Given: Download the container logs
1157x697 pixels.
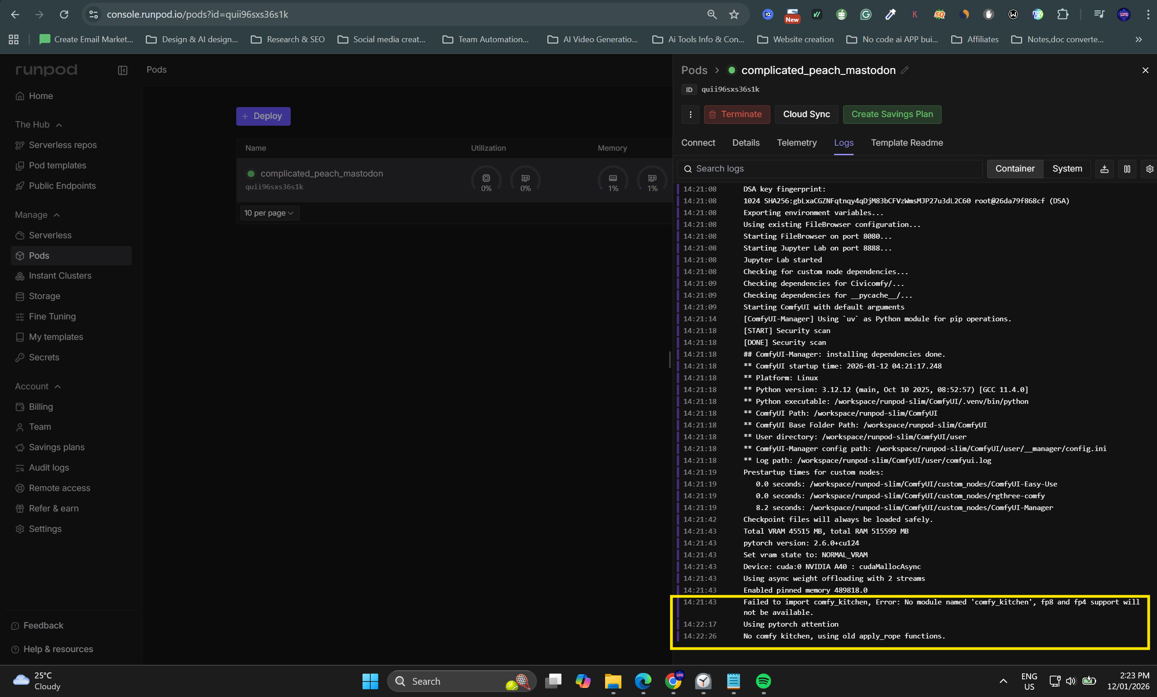Looking at the screenshot, I should [1104, 169].
